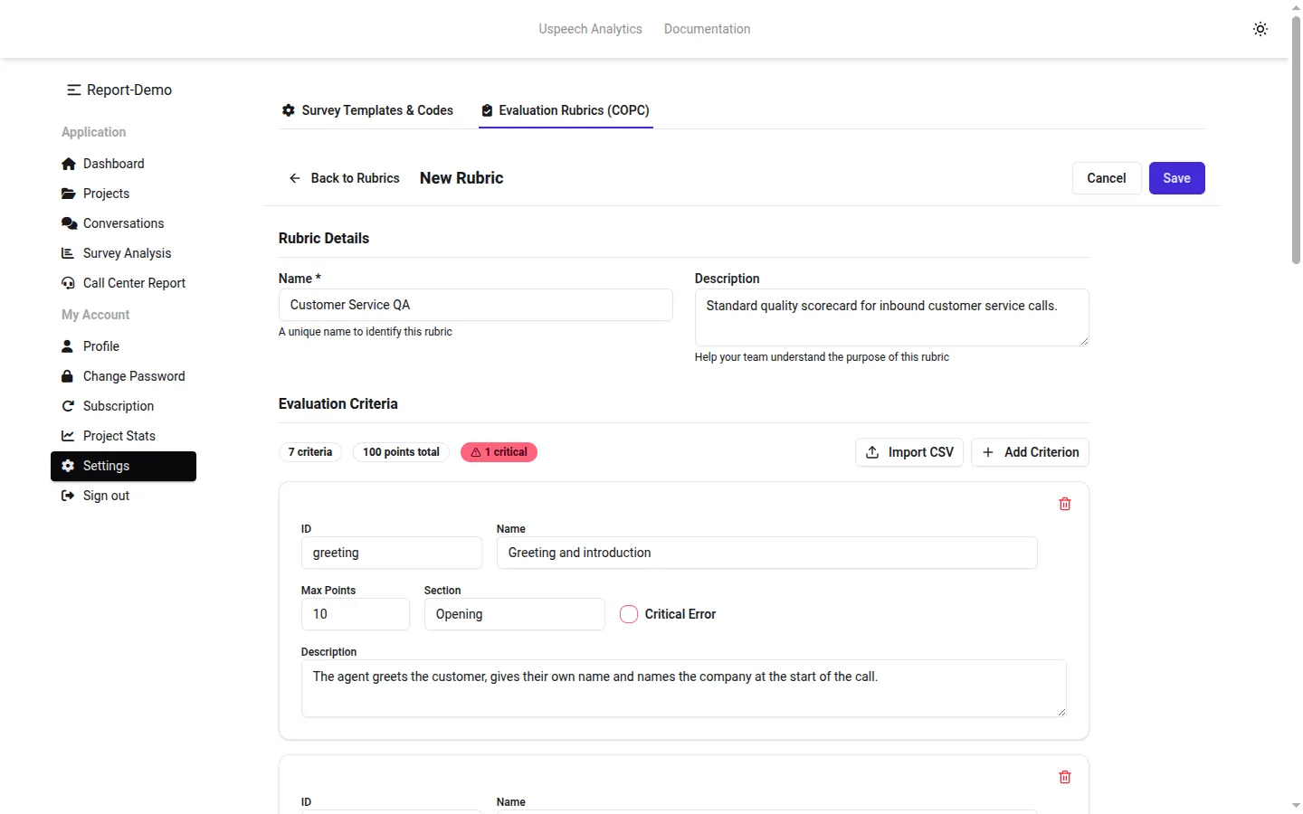Open Call Center Report in the sidebar
The width and height of the screenshot is (1303, 814).
[123, 283]
